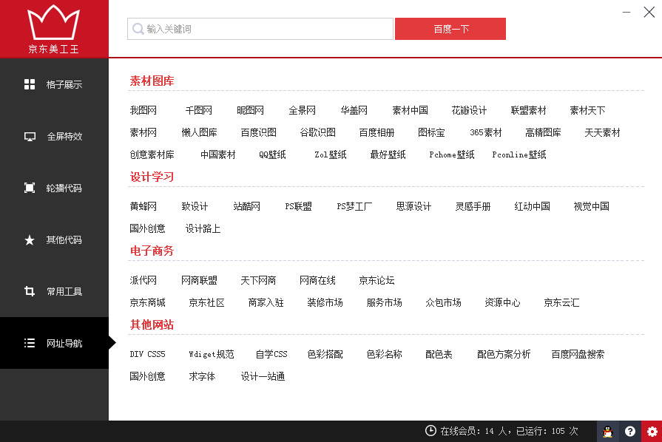
Task: Open the QQ penguin icon in status bar
Action: 607,432
